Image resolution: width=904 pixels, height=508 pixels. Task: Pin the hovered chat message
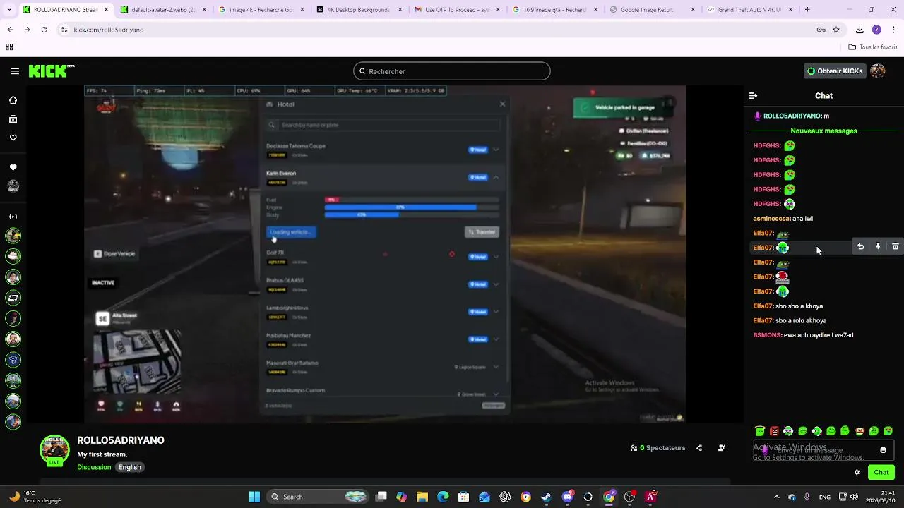click(x=878, y=246)
